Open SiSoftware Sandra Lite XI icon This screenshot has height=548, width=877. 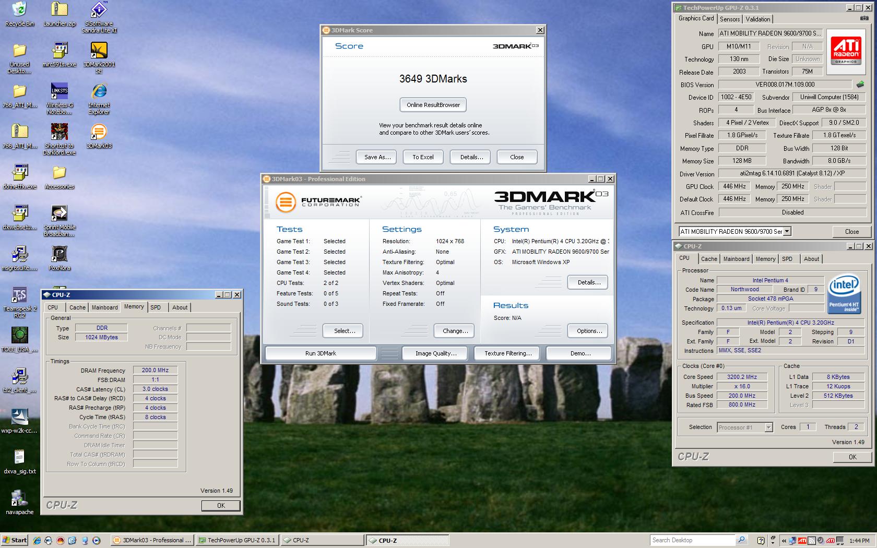click(99, 17)
